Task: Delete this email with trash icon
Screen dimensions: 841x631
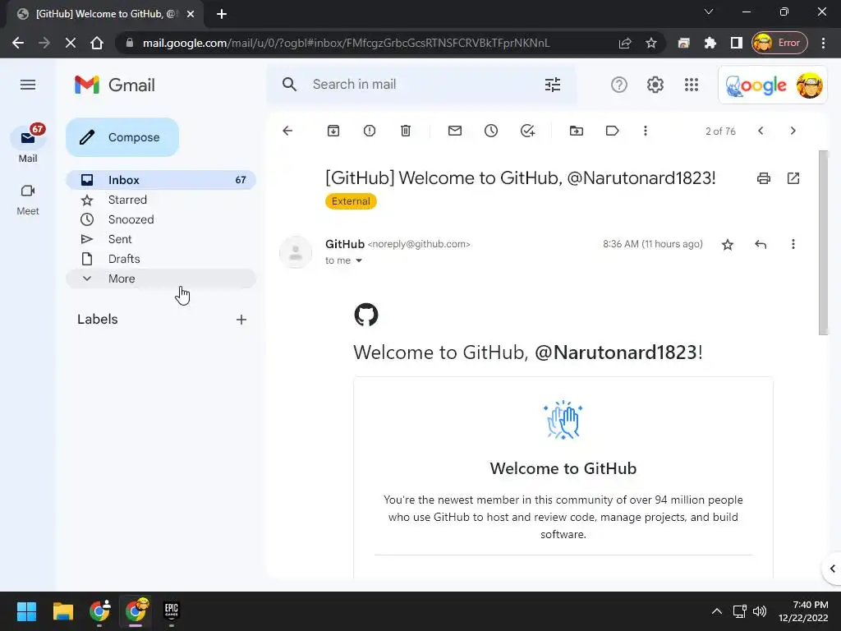Action: tap(406, 131)
